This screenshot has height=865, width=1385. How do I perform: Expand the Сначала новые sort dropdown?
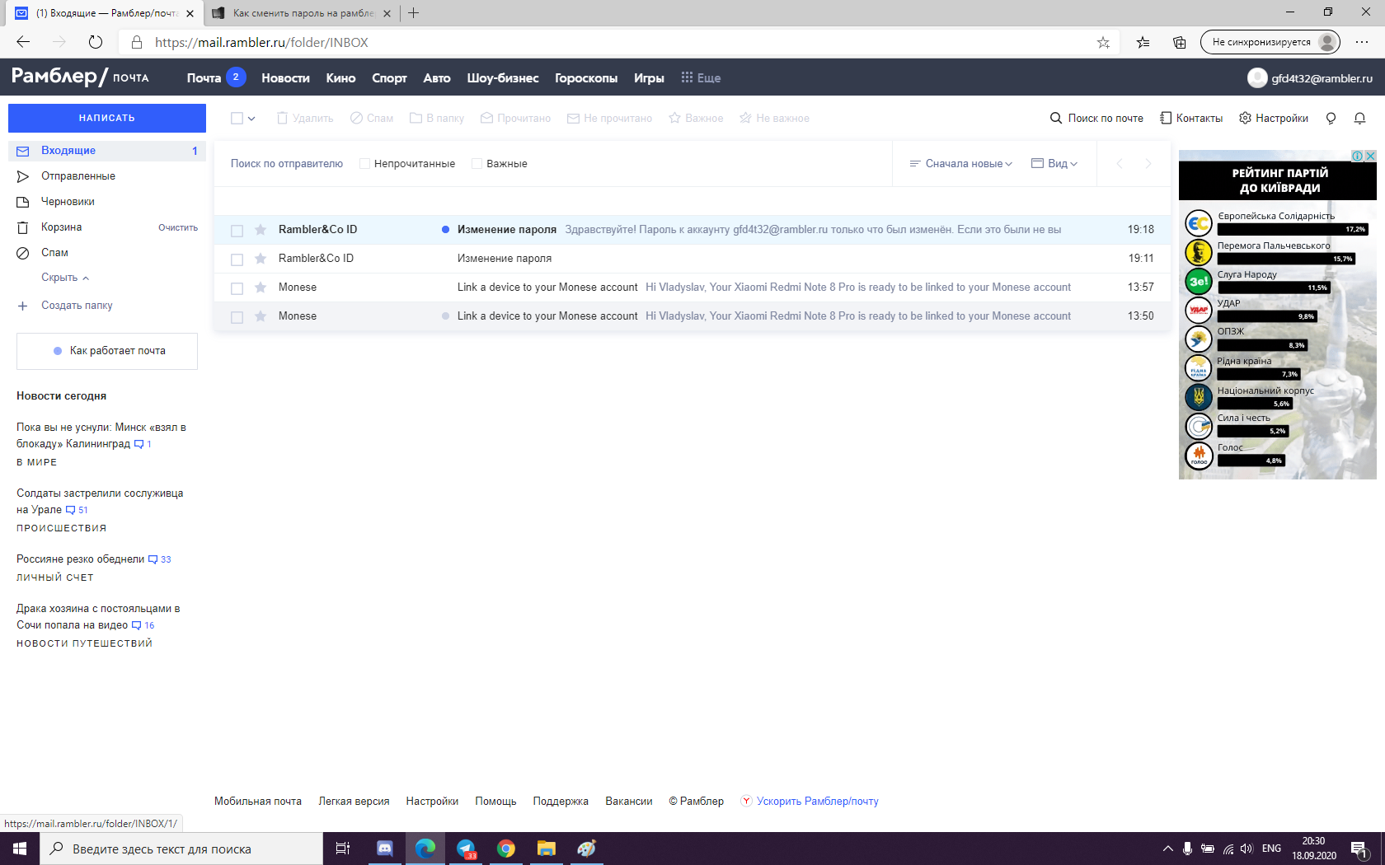tap(961, 164)
